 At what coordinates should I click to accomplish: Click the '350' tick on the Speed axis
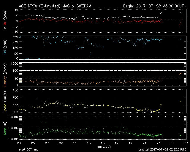click(x=15, y=105)
